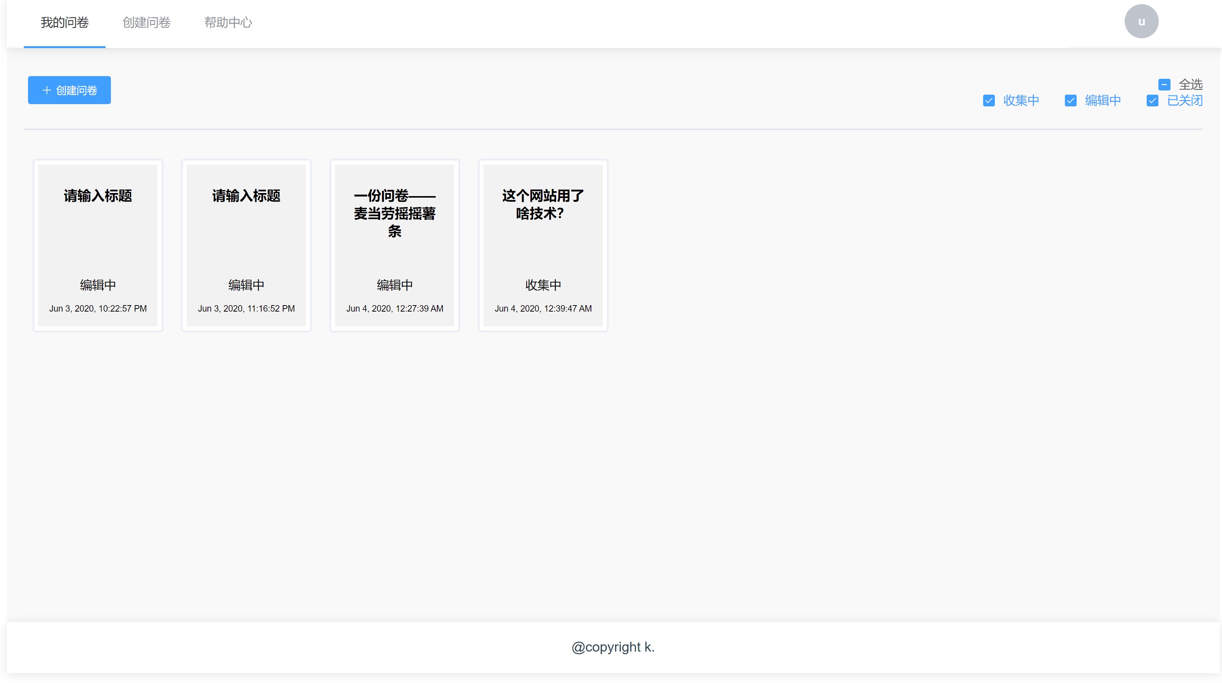Uncheck the 编辑中 filter checkbox
The image size is (1222, 683).
pyautogui.click(x=1070, y=101)
